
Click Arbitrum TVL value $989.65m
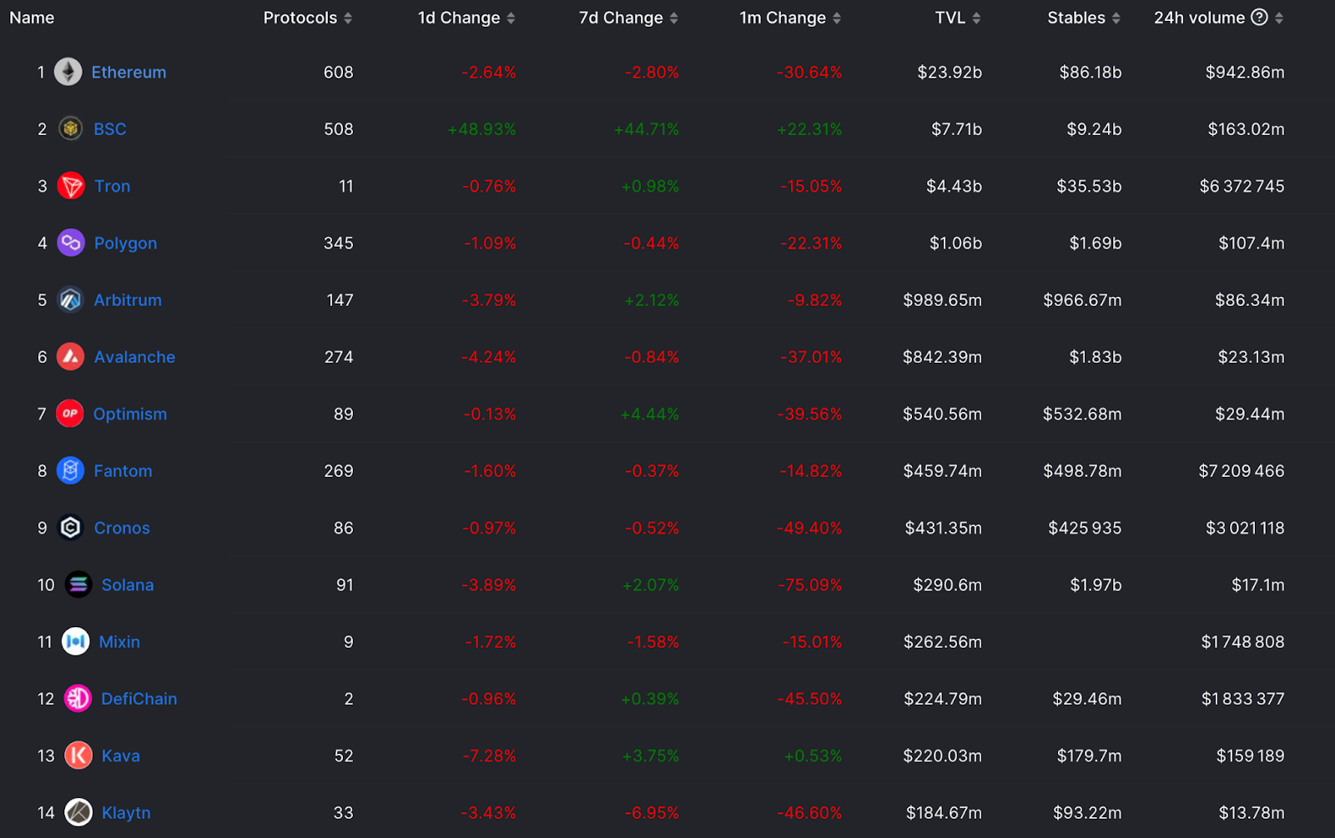coord(942,300)
